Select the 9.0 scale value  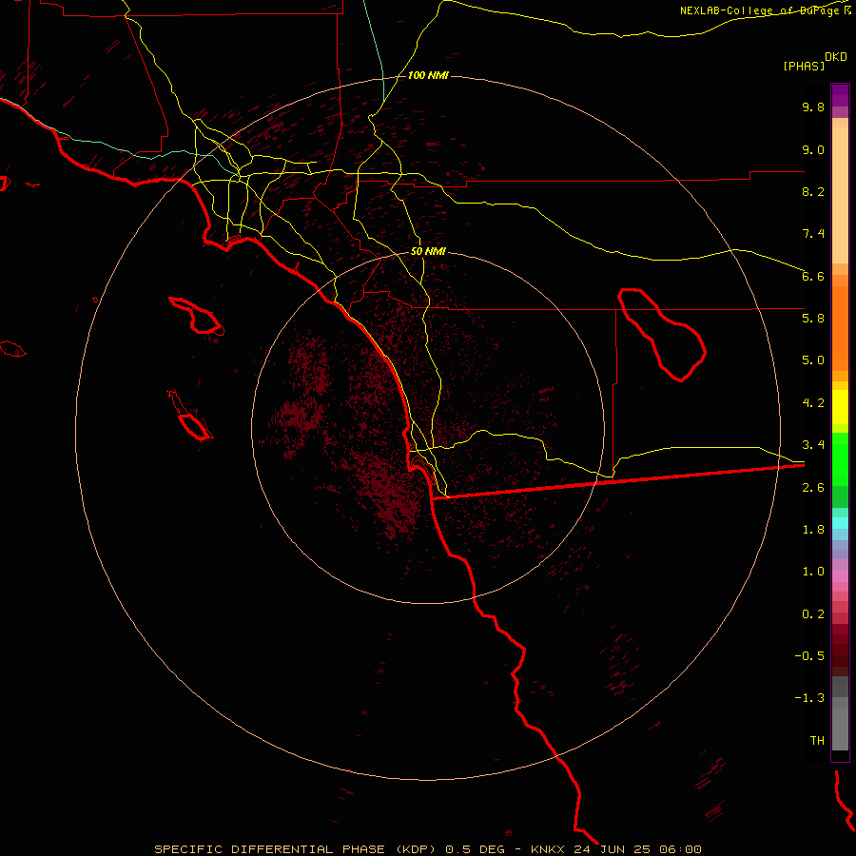813,149
